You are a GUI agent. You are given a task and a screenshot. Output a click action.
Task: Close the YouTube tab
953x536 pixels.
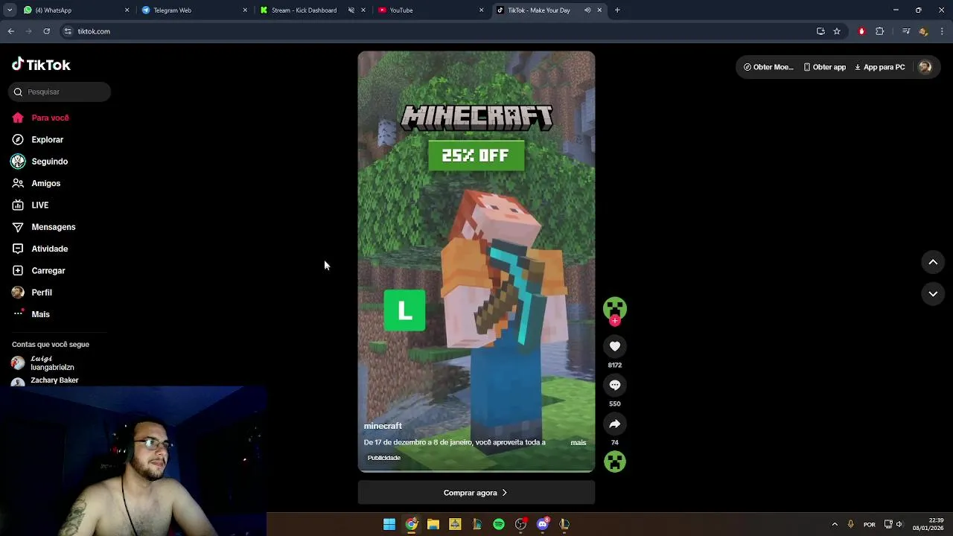pos(481,10)
